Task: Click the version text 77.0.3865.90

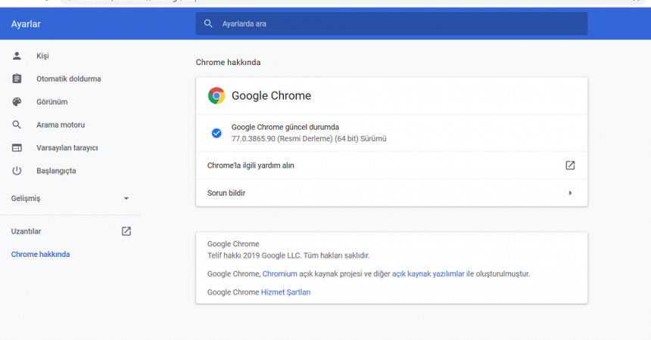Action: (x=254, y=138)
